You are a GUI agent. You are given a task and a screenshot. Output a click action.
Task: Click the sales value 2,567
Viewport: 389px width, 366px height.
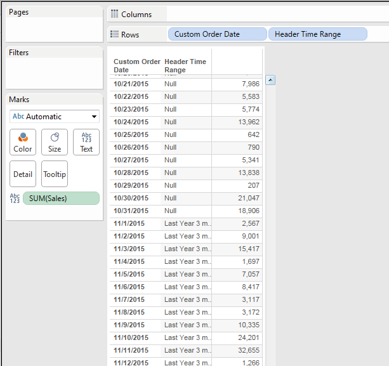[251, 223]
